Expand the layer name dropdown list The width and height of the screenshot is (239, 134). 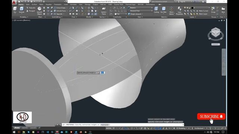click(209, 8)
